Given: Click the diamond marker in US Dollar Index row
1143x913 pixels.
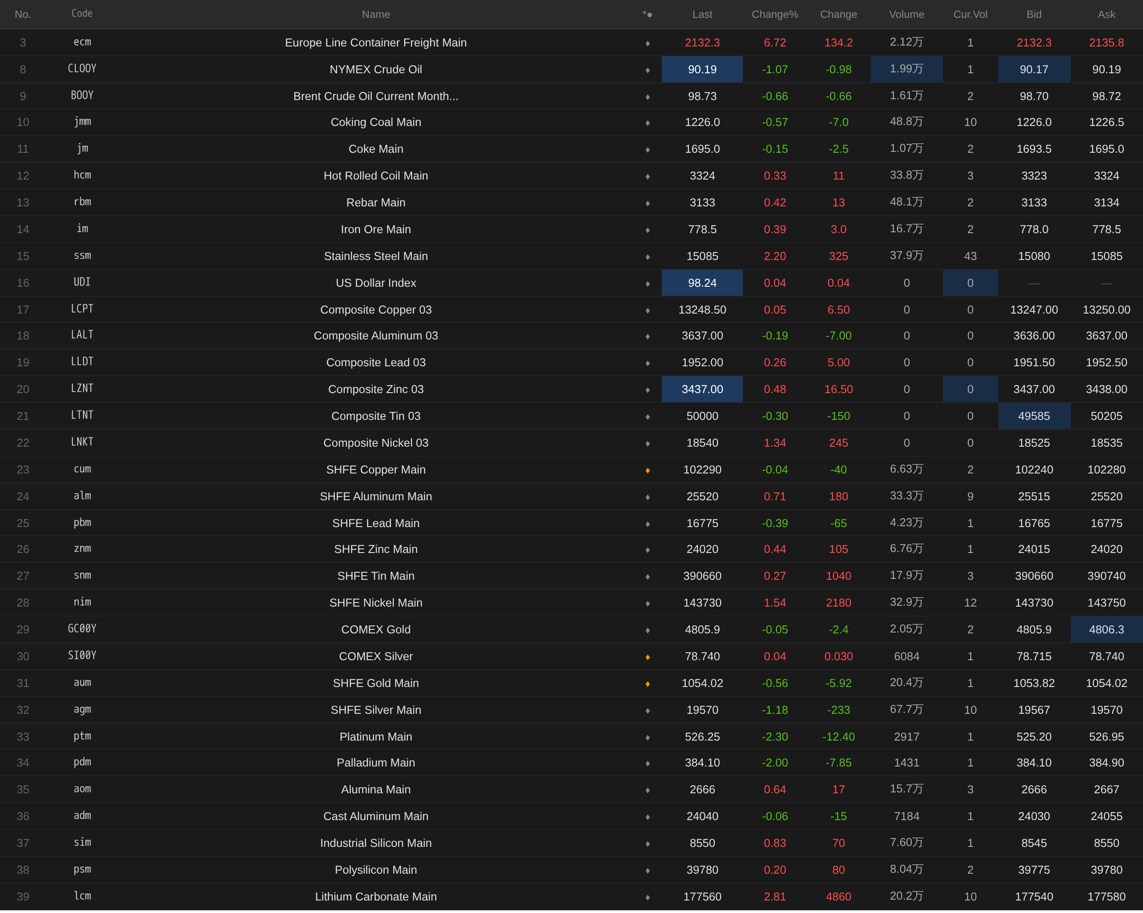Looking at the screenshot, I should [x=647, y=284].
